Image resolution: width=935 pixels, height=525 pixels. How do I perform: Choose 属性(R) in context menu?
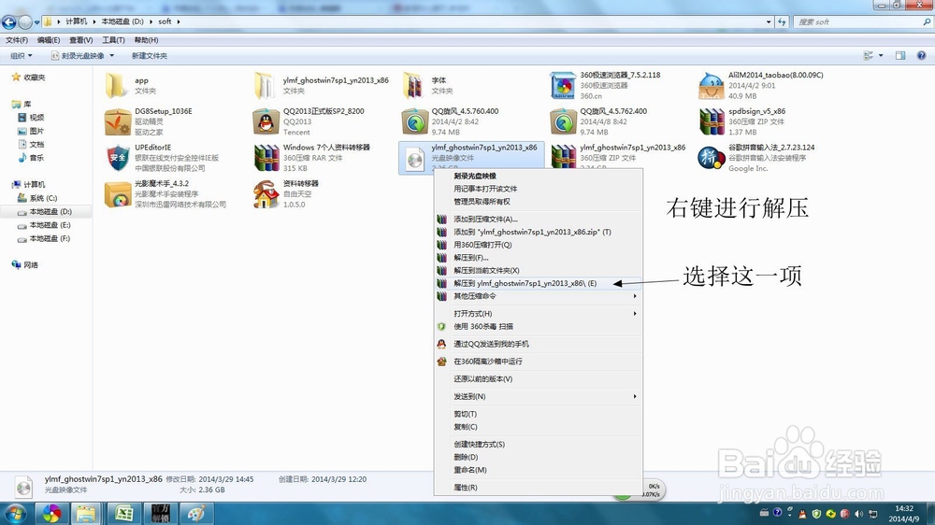pyautogui.click(x=539, y=488)
